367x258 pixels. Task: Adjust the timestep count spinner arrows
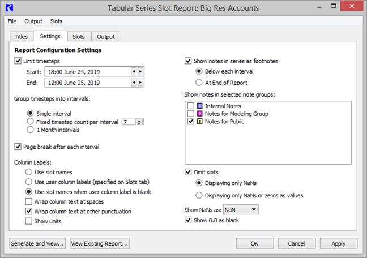point(139,122)
